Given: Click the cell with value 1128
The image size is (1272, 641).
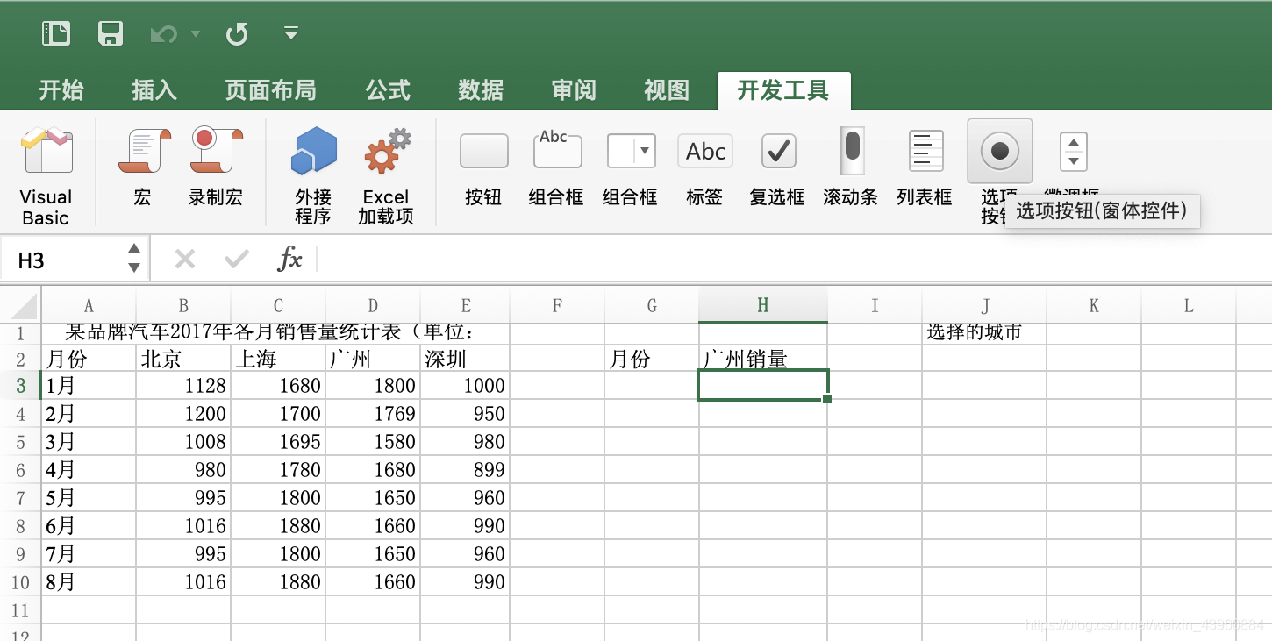Looking at the screenshot, I should [183, 386].
